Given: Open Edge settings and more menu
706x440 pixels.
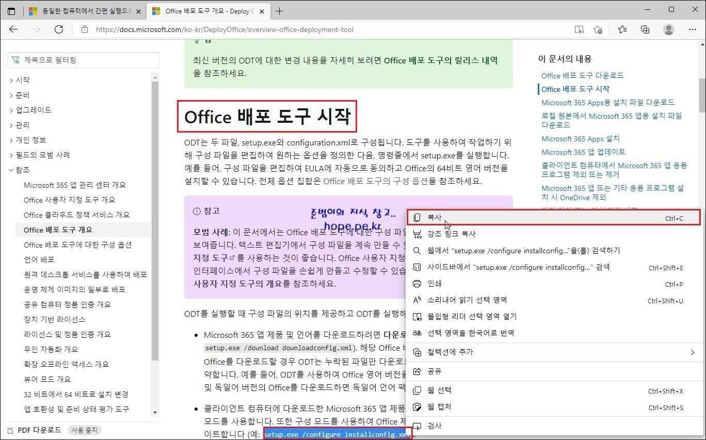Looking at the screenshot, I should 693,29.
